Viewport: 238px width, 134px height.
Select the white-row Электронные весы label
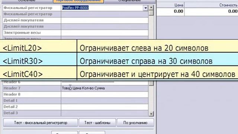coord(22,33)
